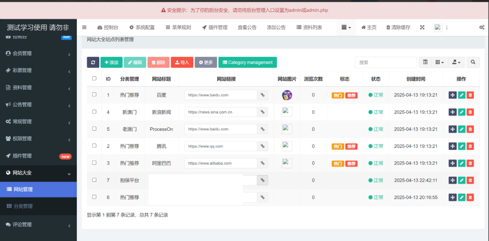Check the checkbox for 阿里巴巴 row
489x241 pixels.
(x=94, y=162)
